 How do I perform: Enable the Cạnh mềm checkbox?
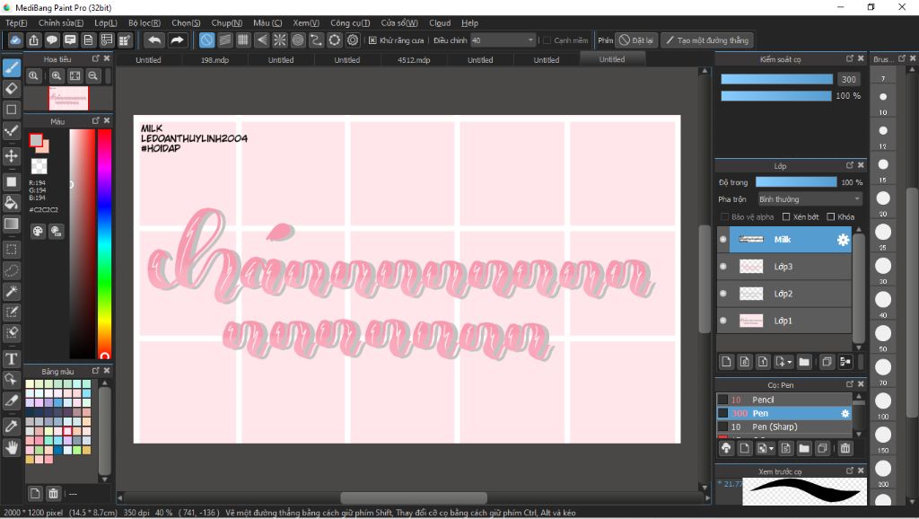547,40
